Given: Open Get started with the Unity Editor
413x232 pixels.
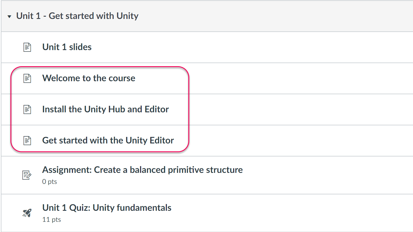Looking at the screenshot, I should tap(108, 140).
